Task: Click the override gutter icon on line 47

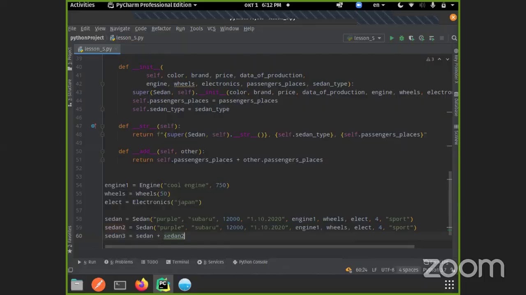Action: coord(93,126)
